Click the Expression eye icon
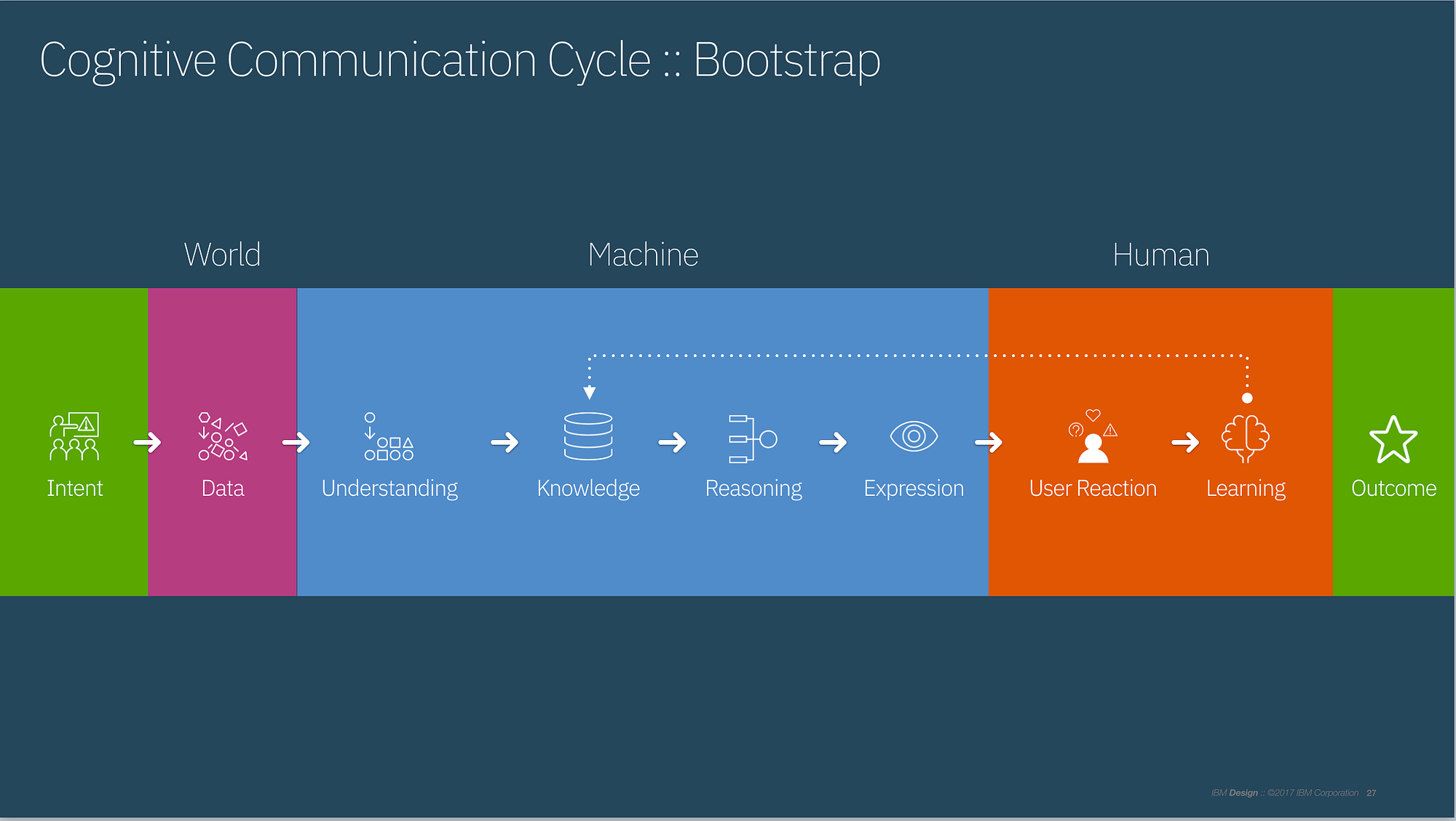 (914, 436)
